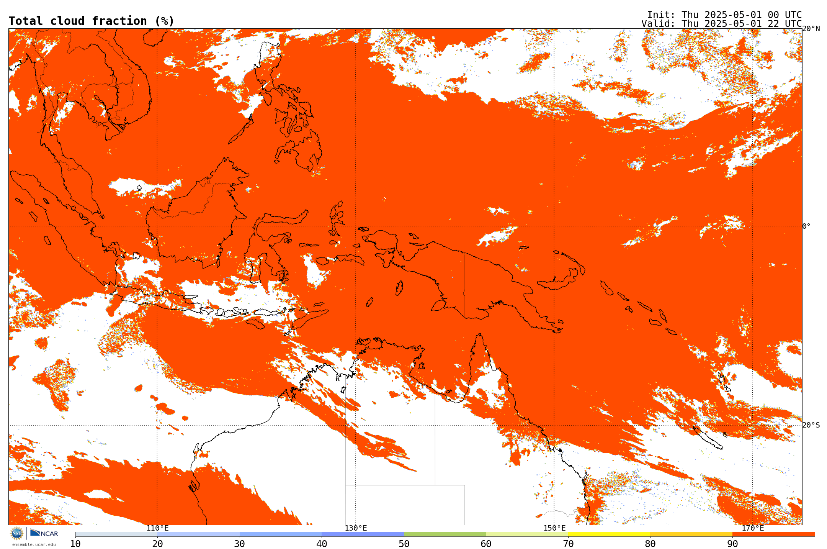The image size is (827, 549).
Task: Click the NCAR logo
Action: click(44, 533)
